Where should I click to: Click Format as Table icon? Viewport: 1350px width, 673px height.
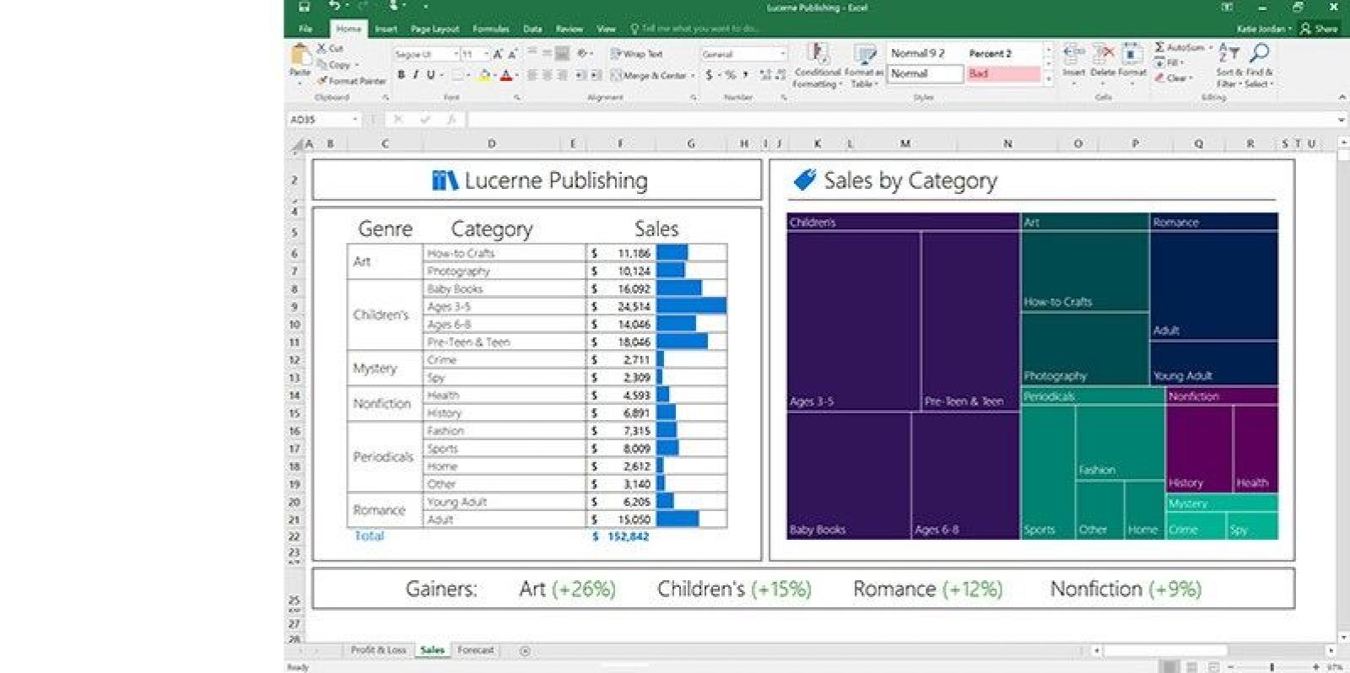864,55
